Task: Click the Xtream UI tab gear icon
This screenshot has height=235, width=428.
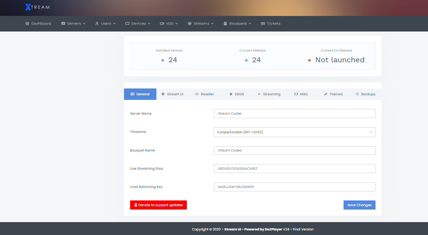Action: coord(163,94)
